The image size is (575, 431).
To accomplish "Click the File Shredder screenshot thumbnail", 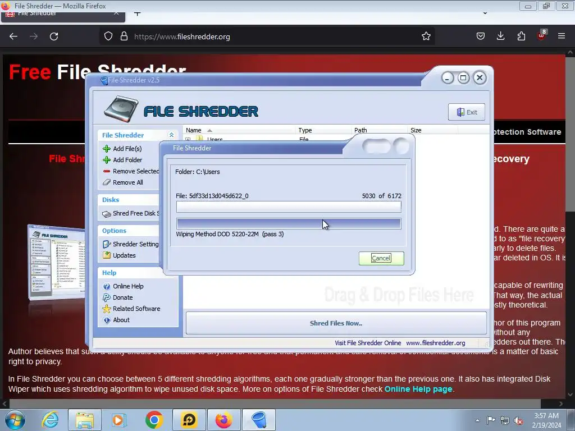I will 57,263.
